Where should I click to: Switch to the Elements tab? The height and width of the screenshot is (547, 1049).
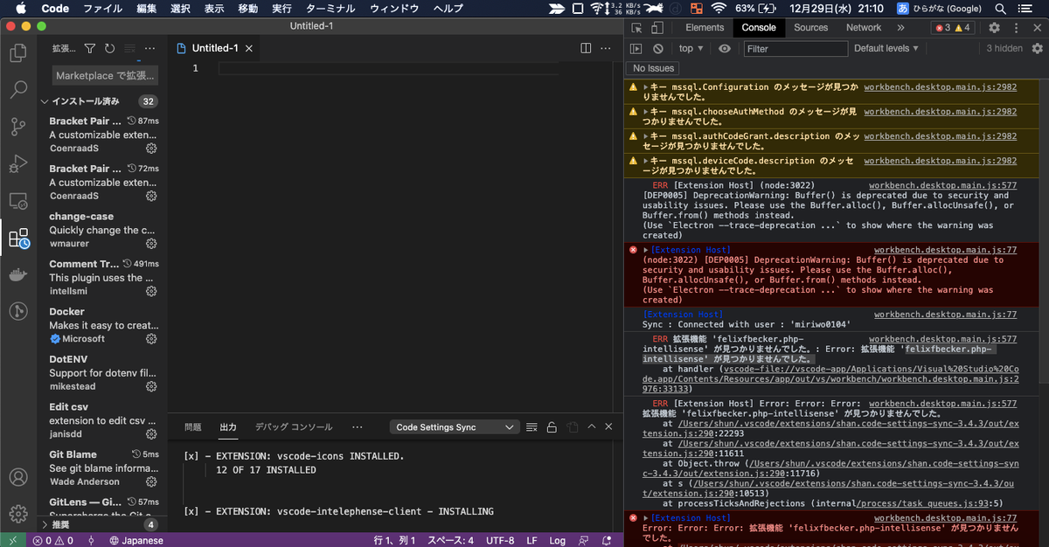705,28
